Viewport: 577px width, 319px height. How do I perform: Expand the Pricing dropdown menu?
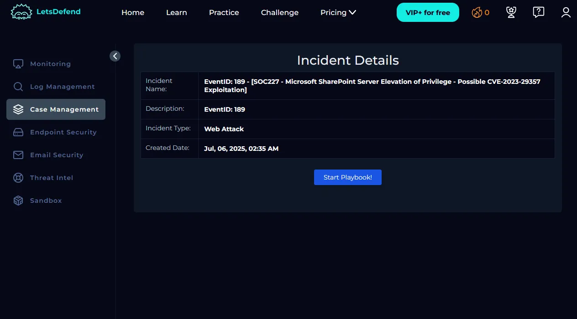[338, 12]
